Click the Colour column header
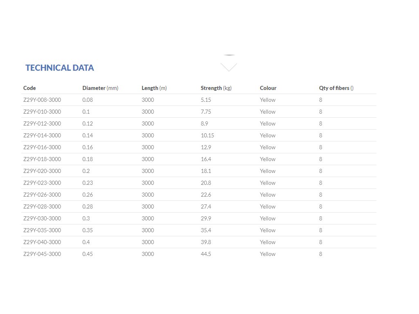 click(x=268, y=88)
